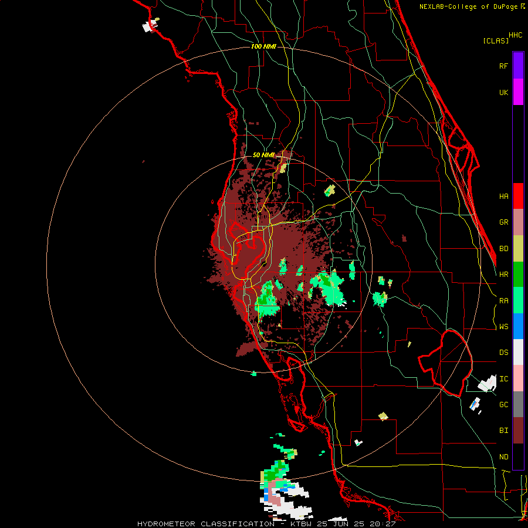The image size is (528, 528).
Task: Click the magenta UK legend color swatch
Action: pyautogui.click(x=518, y=92)
